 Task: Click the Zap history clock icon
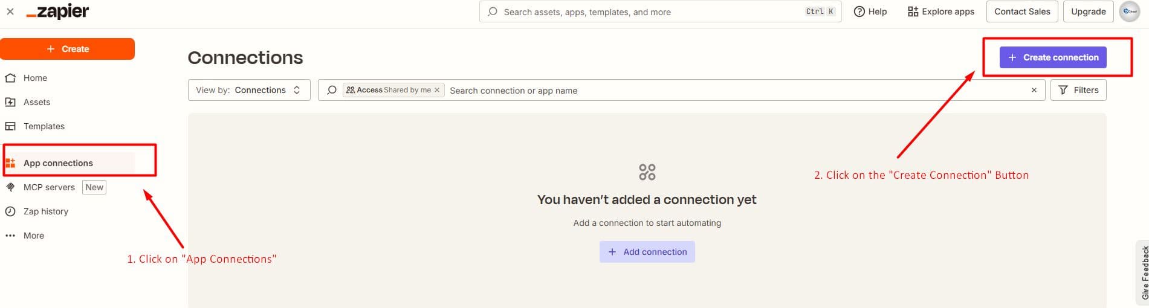point(10,211)
